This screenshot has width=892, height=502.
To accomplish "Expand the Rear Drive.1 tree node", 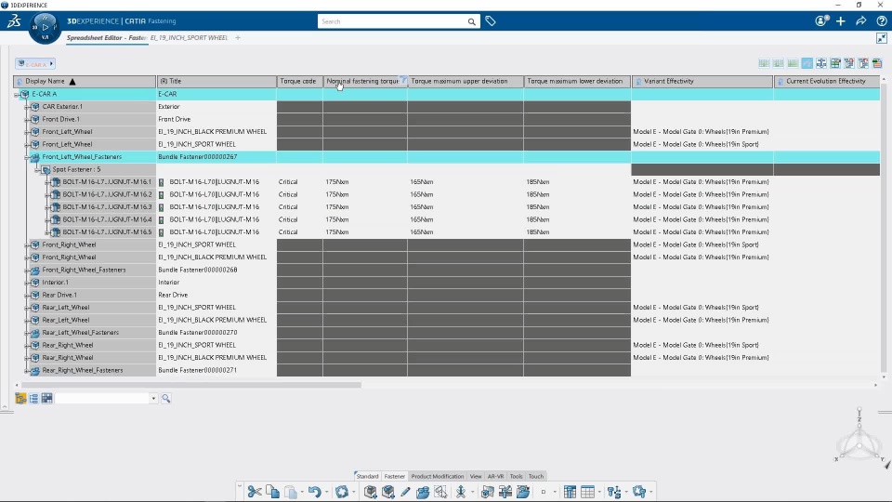I will tap(27, 295).
